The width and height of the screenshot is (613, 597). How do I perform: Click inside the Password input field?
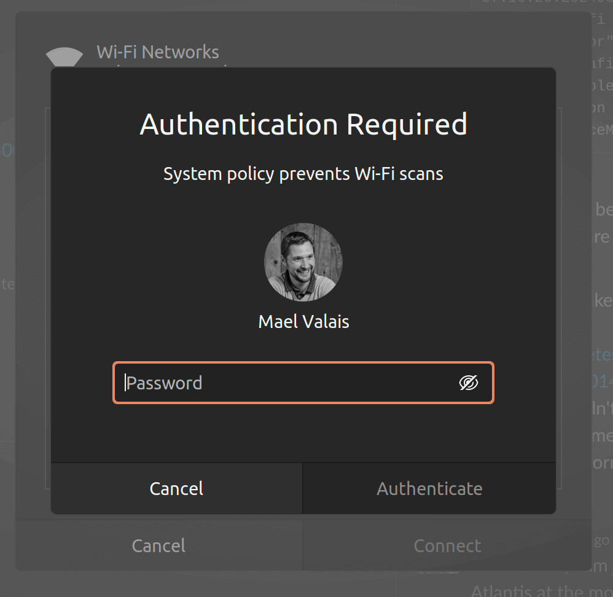pos(276,382)
